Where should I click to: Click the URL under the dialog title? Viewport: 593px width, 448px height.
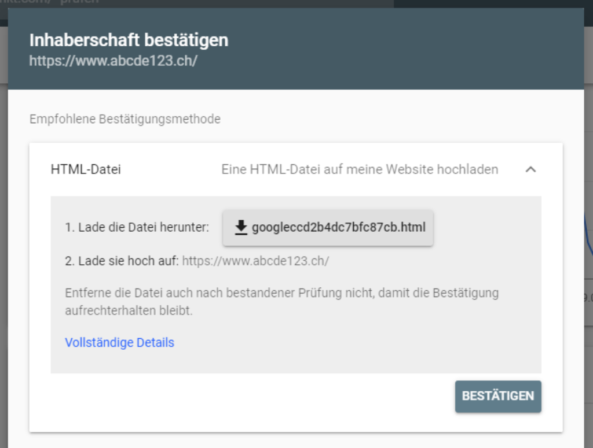tap(114, 61)
